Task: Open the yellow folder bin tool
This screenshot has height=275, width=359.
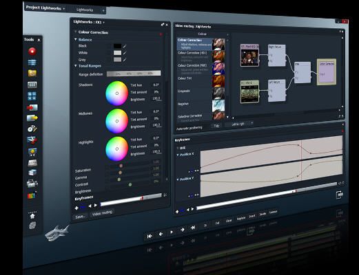Action: [32, 73]
